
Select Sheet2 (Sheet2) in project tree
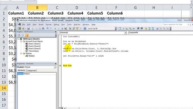coord(34,46)
